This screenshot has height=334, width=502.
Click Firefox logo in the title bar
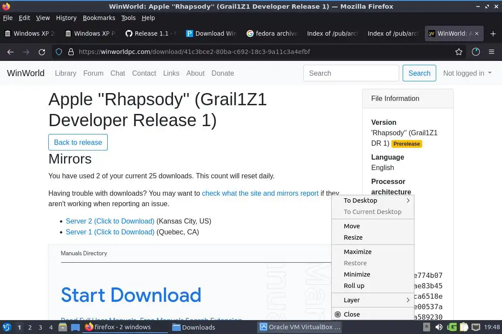pyautogui.click(x=6, y=6)
